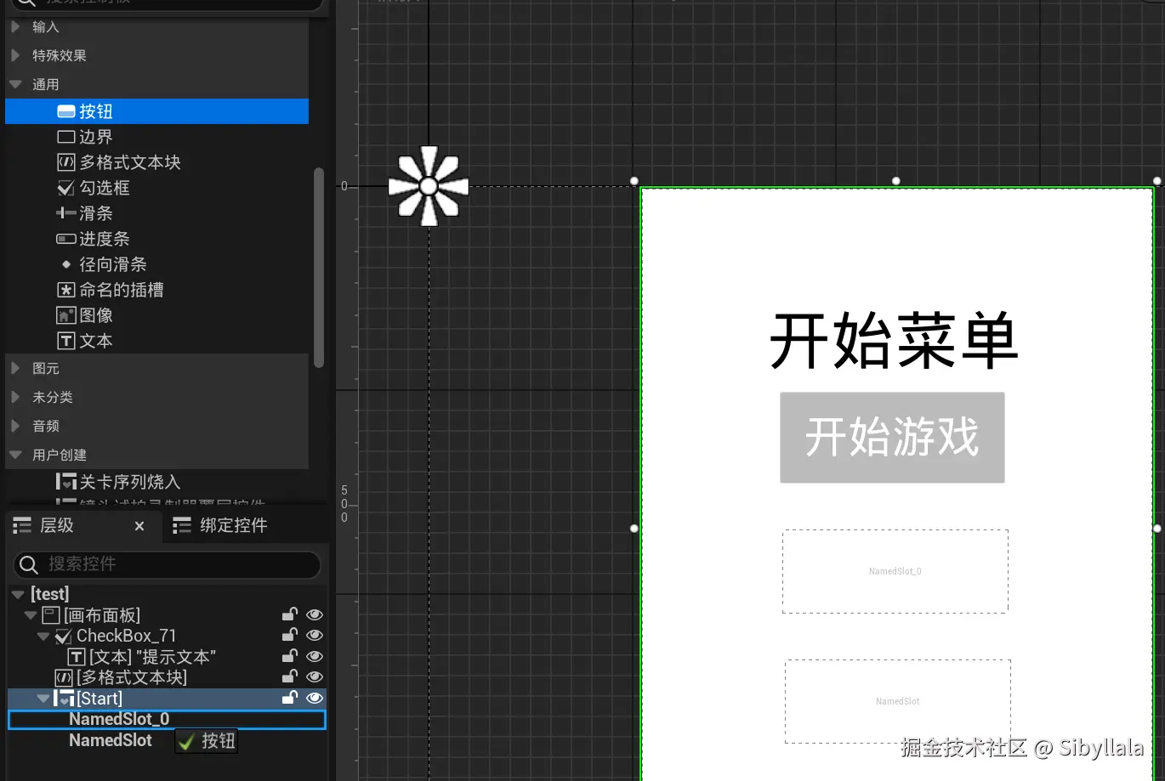
Task: Select the 按钮 widget icon in the palette
Action: click(x=66, y=111)
